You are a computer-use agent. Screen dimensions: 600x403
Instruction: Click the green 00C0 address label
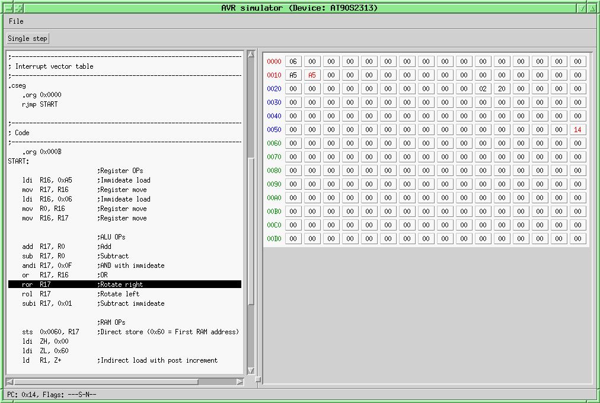click(274, 225)
